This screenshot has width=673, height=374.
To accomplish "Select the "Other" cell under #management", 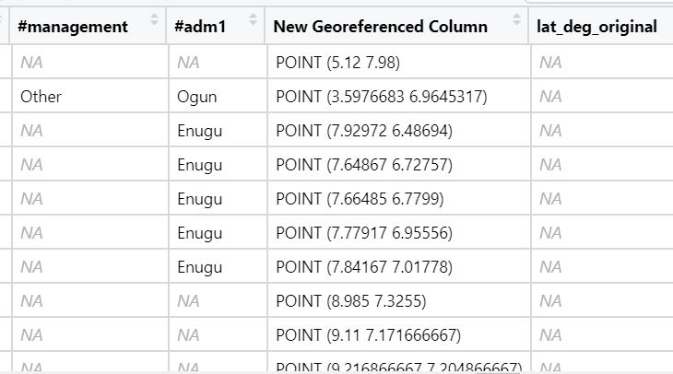I will point(41,97).
